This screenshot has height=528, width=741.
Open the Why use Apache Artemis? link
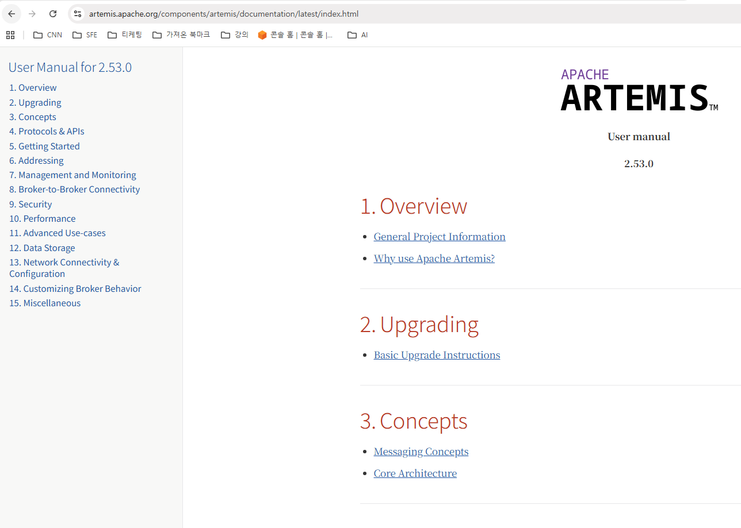[x=434, y=259]
